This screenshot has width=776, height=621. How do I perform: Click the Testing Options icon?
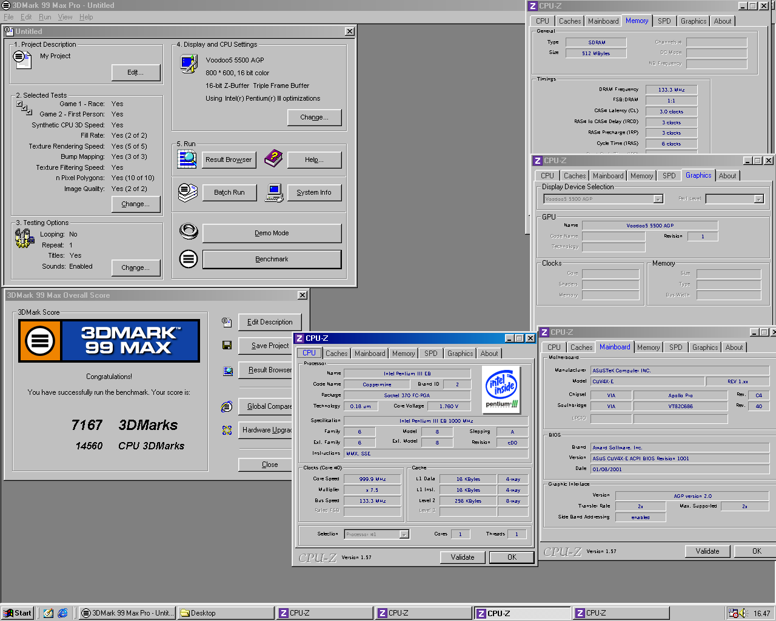[24, 238]
